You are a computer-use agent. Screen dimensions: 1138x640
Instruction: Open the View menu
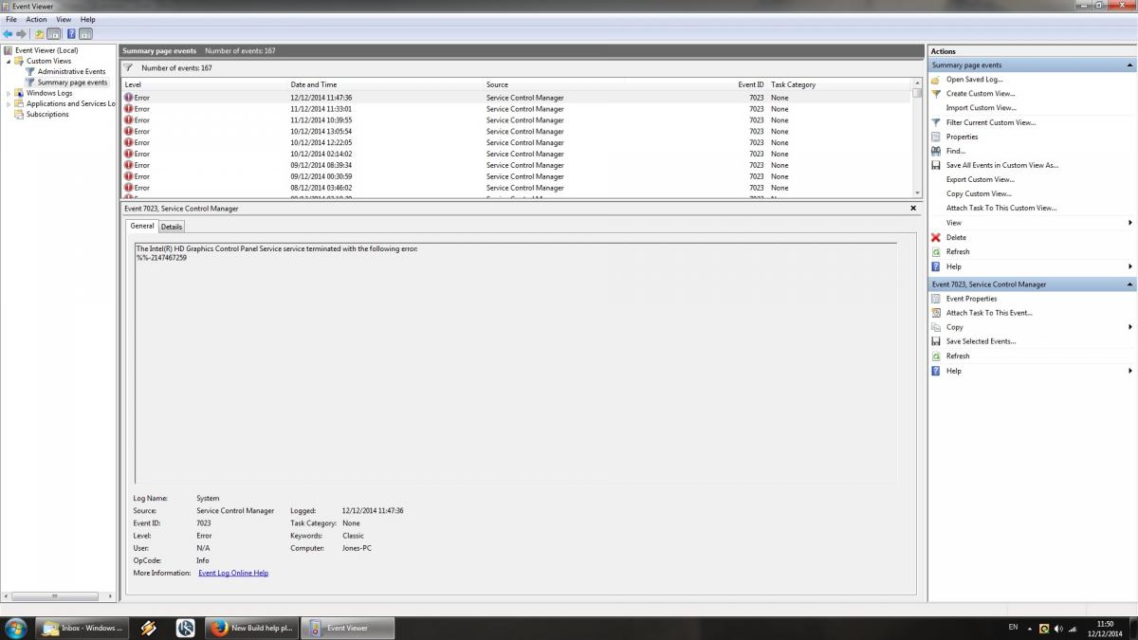click(64, 19)
